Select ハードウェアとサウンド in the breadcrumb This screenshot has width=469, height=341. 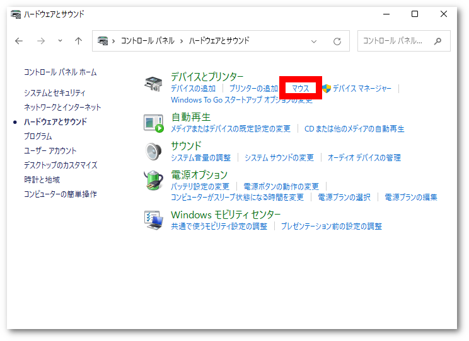click(x=219, y=41)
